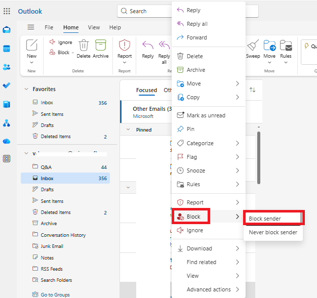Collapse the account folder tree chevron
This screenshot has height=298, width=317.
[x=26, y=153]
